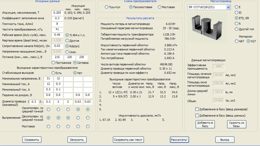Select N27 core material
This screenshot has height=146, width=260.
point(248,41)
